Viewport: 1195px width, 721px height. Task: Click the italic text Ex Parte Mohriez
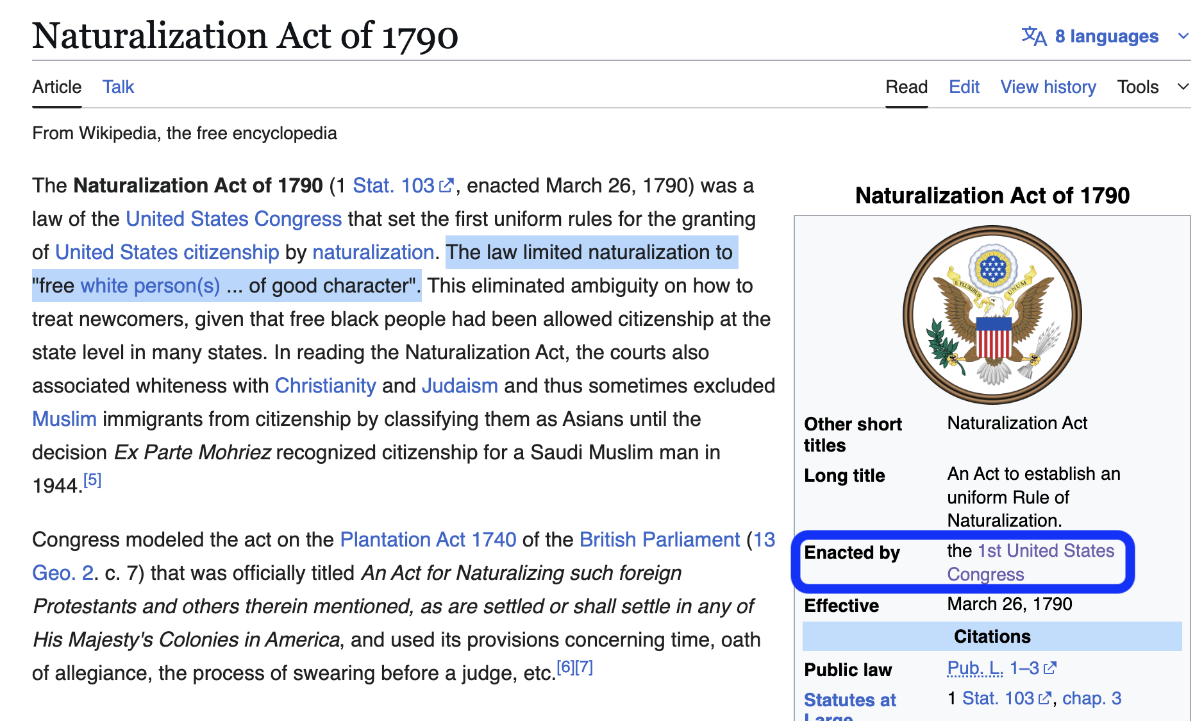(192, 452)
